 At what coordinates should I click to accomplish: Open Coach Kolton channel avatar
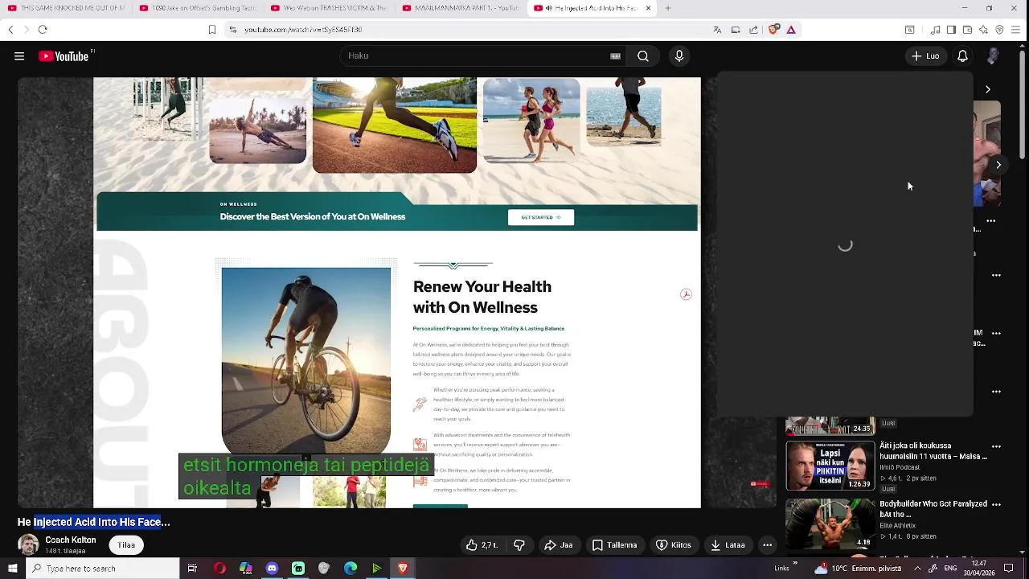28,544
